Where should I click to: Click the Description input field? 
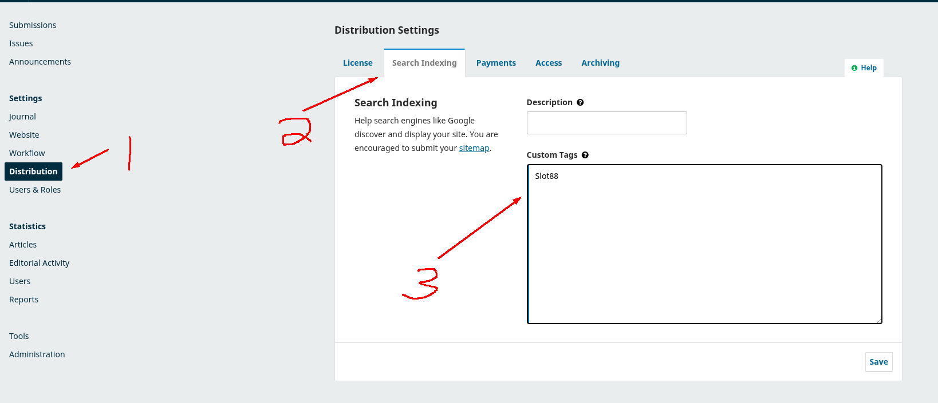pyautogui.click(x=606, y=123)
